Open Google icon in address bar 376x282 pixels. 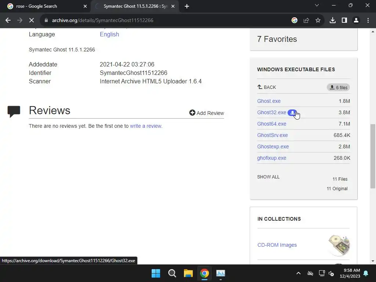click(x=294, y=21)
